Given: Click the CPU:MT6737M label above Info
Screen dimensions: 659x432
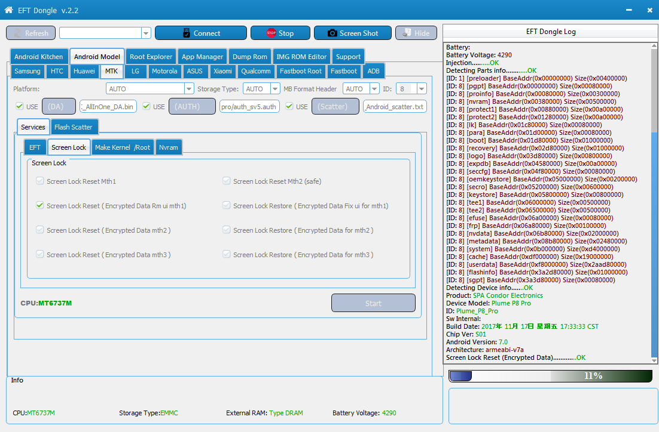Looking at the screenshot, I should point(46,303).
